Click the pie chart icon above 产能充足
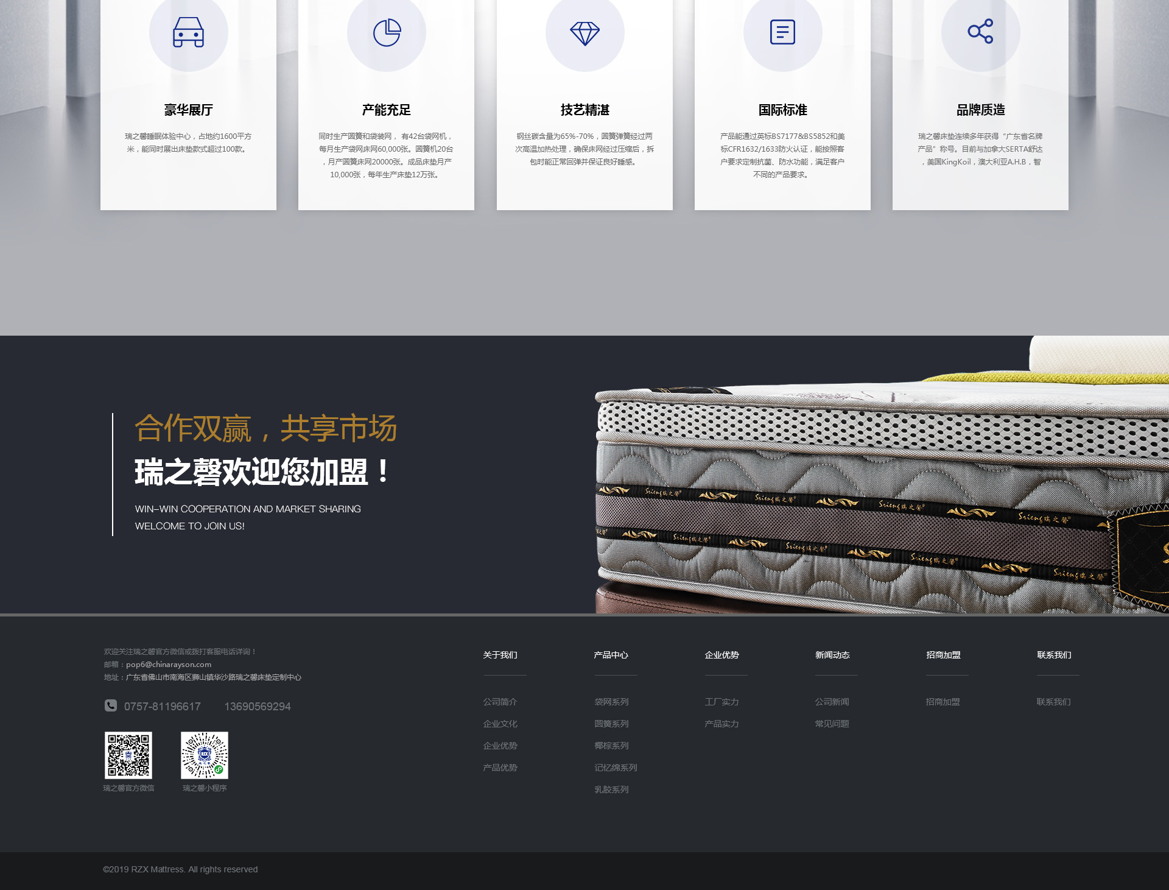1169x890 pixels. (387, 32)
